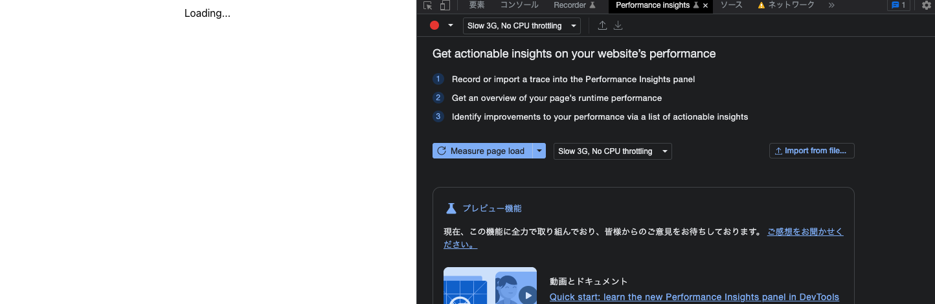Image resolution: width=935 pixels, height=304 pixels.
Task: Open DevTools settings gear
Action: (926, 5)
